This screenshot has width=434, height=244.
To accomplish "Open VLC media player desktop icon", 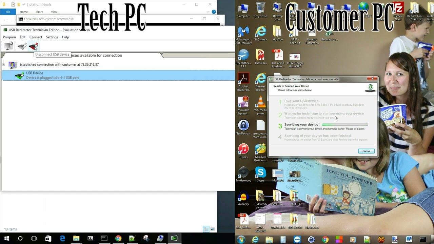I will tap(260, 105).
